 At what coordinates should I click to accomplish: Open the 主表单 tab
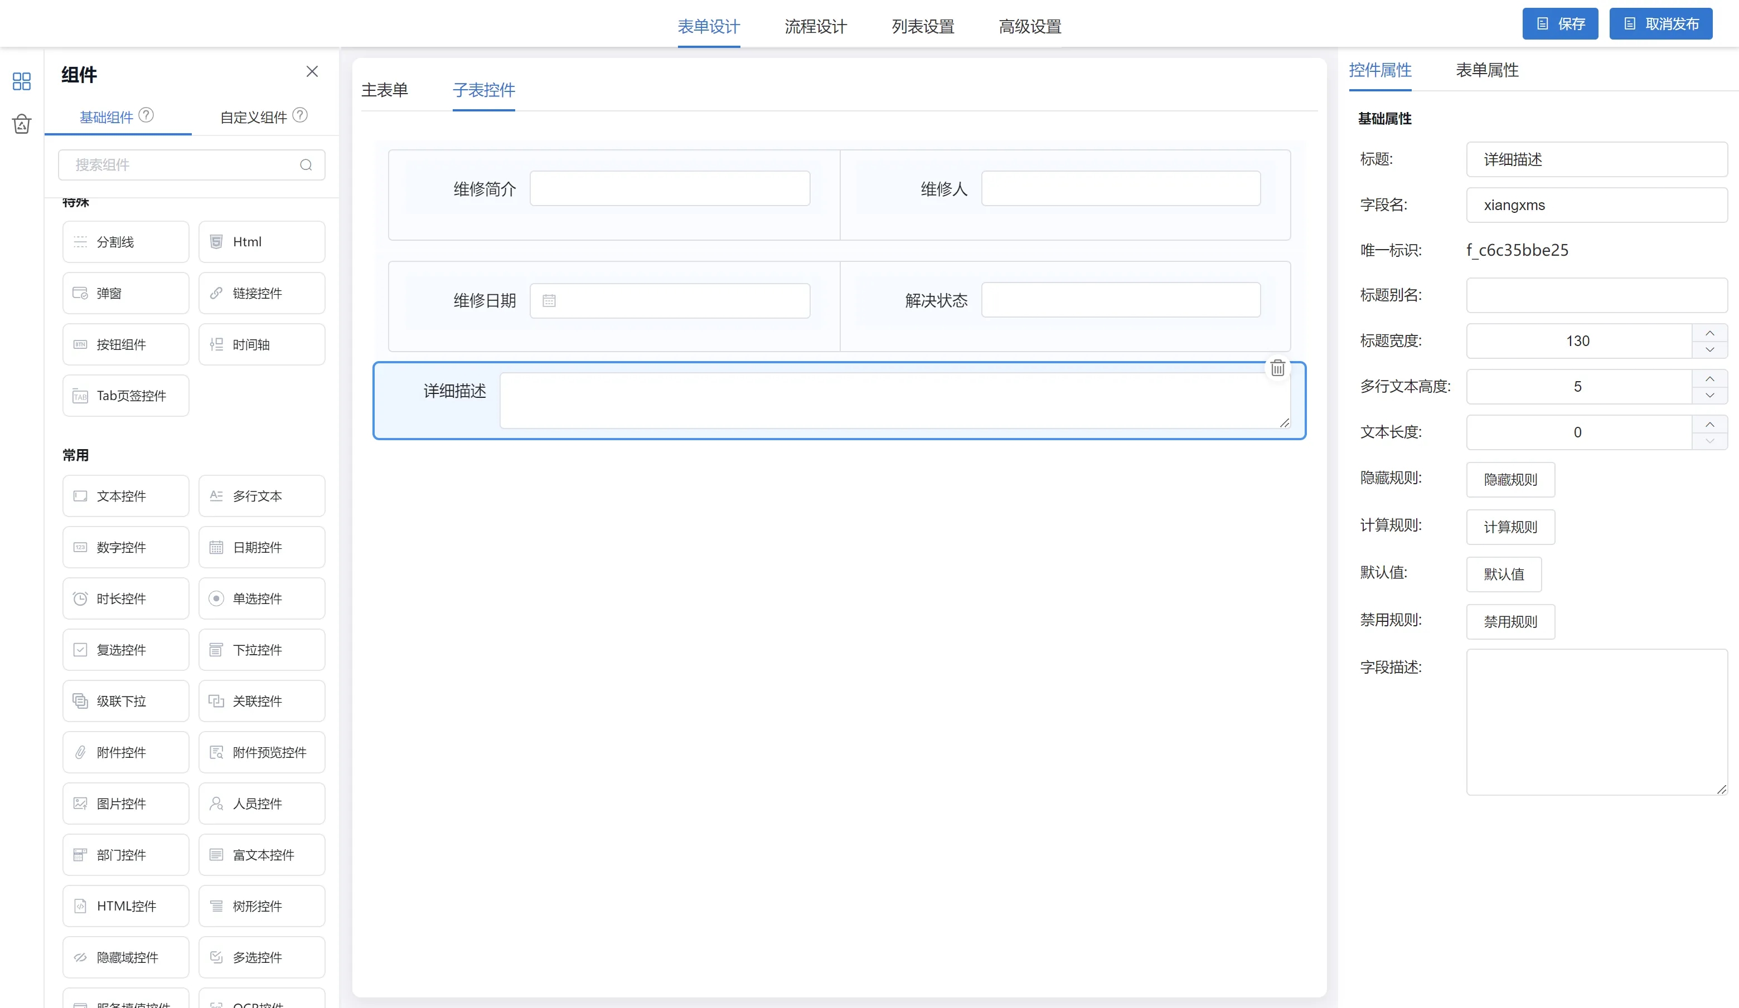384,90
